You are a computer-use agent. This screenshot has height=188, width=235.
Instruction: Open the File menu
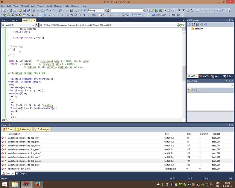pos(3,6)
